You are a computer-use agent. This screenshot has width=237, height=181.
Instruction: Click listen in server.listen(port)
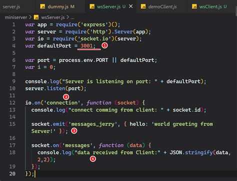56,88
